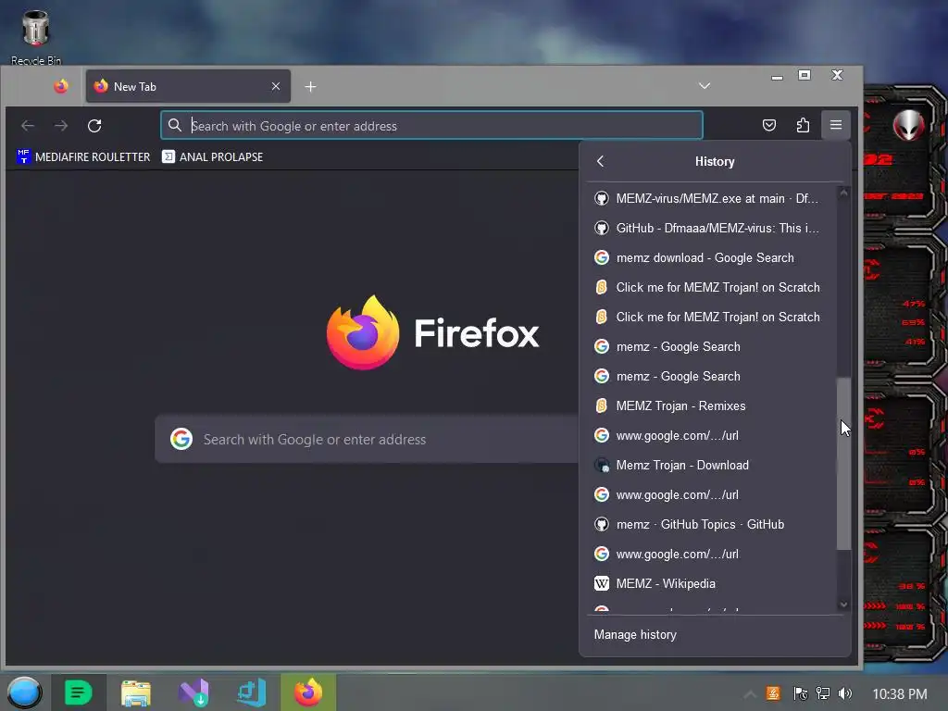Click the orange tray application icon
This screenshot has width=948, height=711.
[x=773, y=693]
